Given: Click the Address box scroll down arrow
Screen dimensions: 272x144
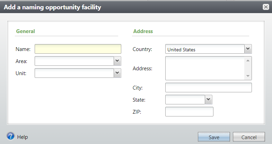Looking at the screenshot, I should [x=248, y=76].
